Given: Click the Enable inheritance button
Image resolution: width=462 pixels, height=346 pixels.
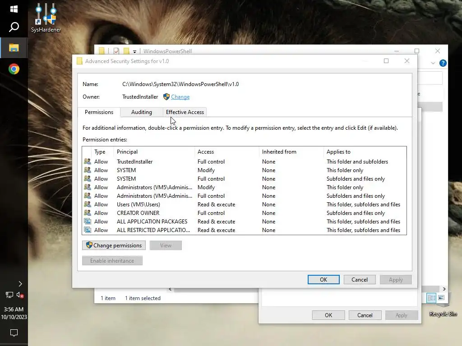Looking at the screenshot, I should click(112, 261).
